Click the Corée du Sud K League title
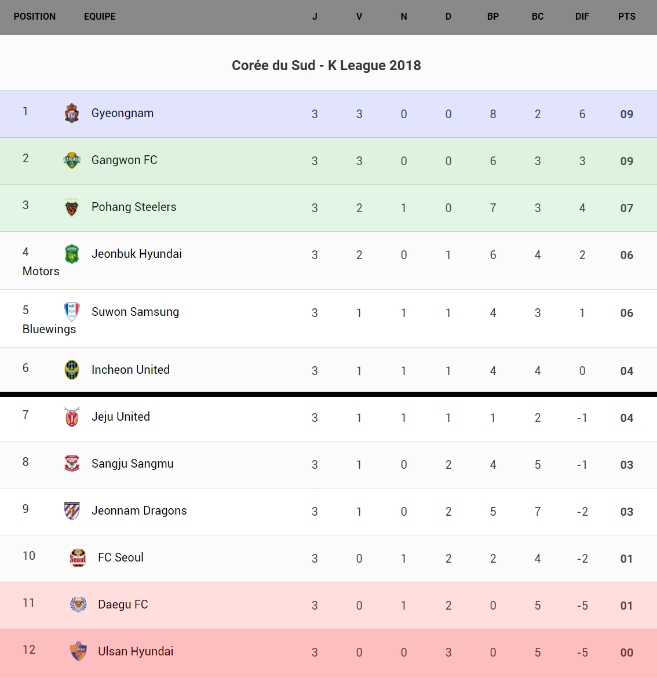This screenshot has height=678, width=657. tap(326, 65)
